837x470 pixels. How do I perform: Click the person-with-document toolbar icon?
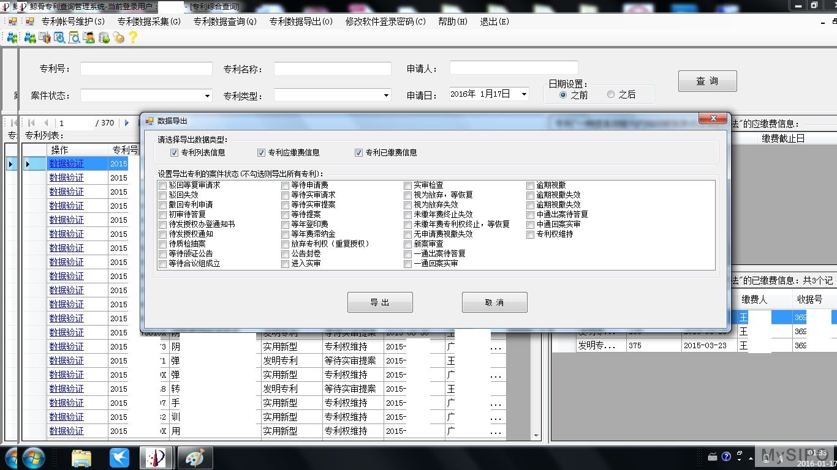point(89,37)
